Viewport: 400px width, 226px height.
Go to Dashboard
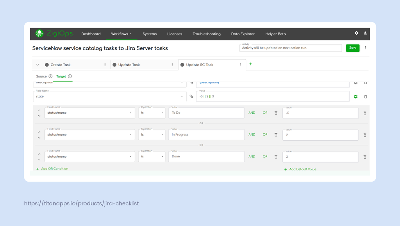click(91, 34)
